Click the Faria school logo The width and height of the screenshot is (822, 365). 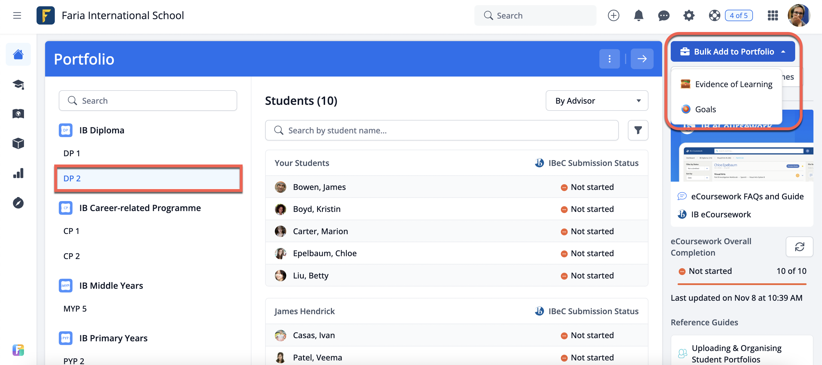45,15
